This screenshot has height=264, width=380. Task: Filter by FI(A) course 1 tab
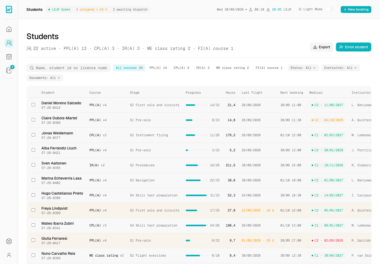(269, 68)
